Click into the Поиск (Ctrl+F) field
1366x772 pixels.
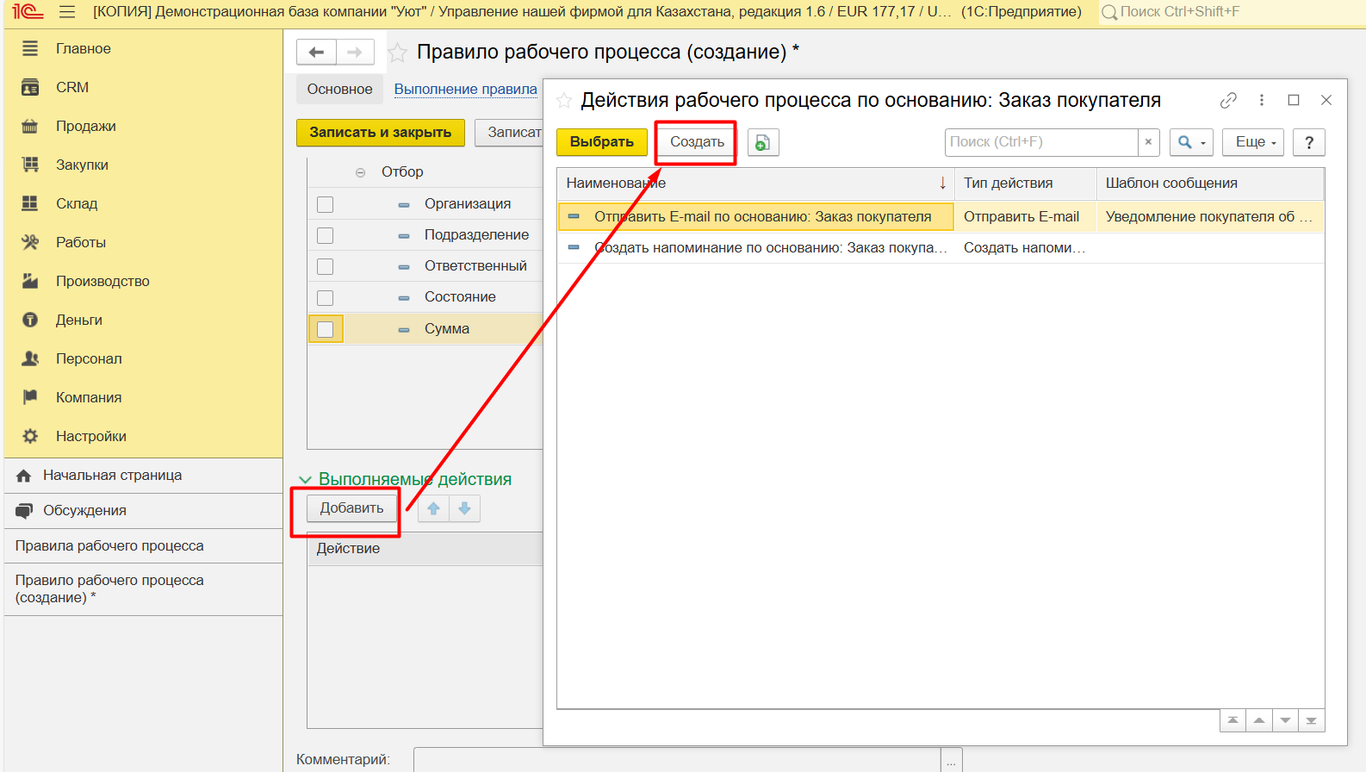point(1040,142)
